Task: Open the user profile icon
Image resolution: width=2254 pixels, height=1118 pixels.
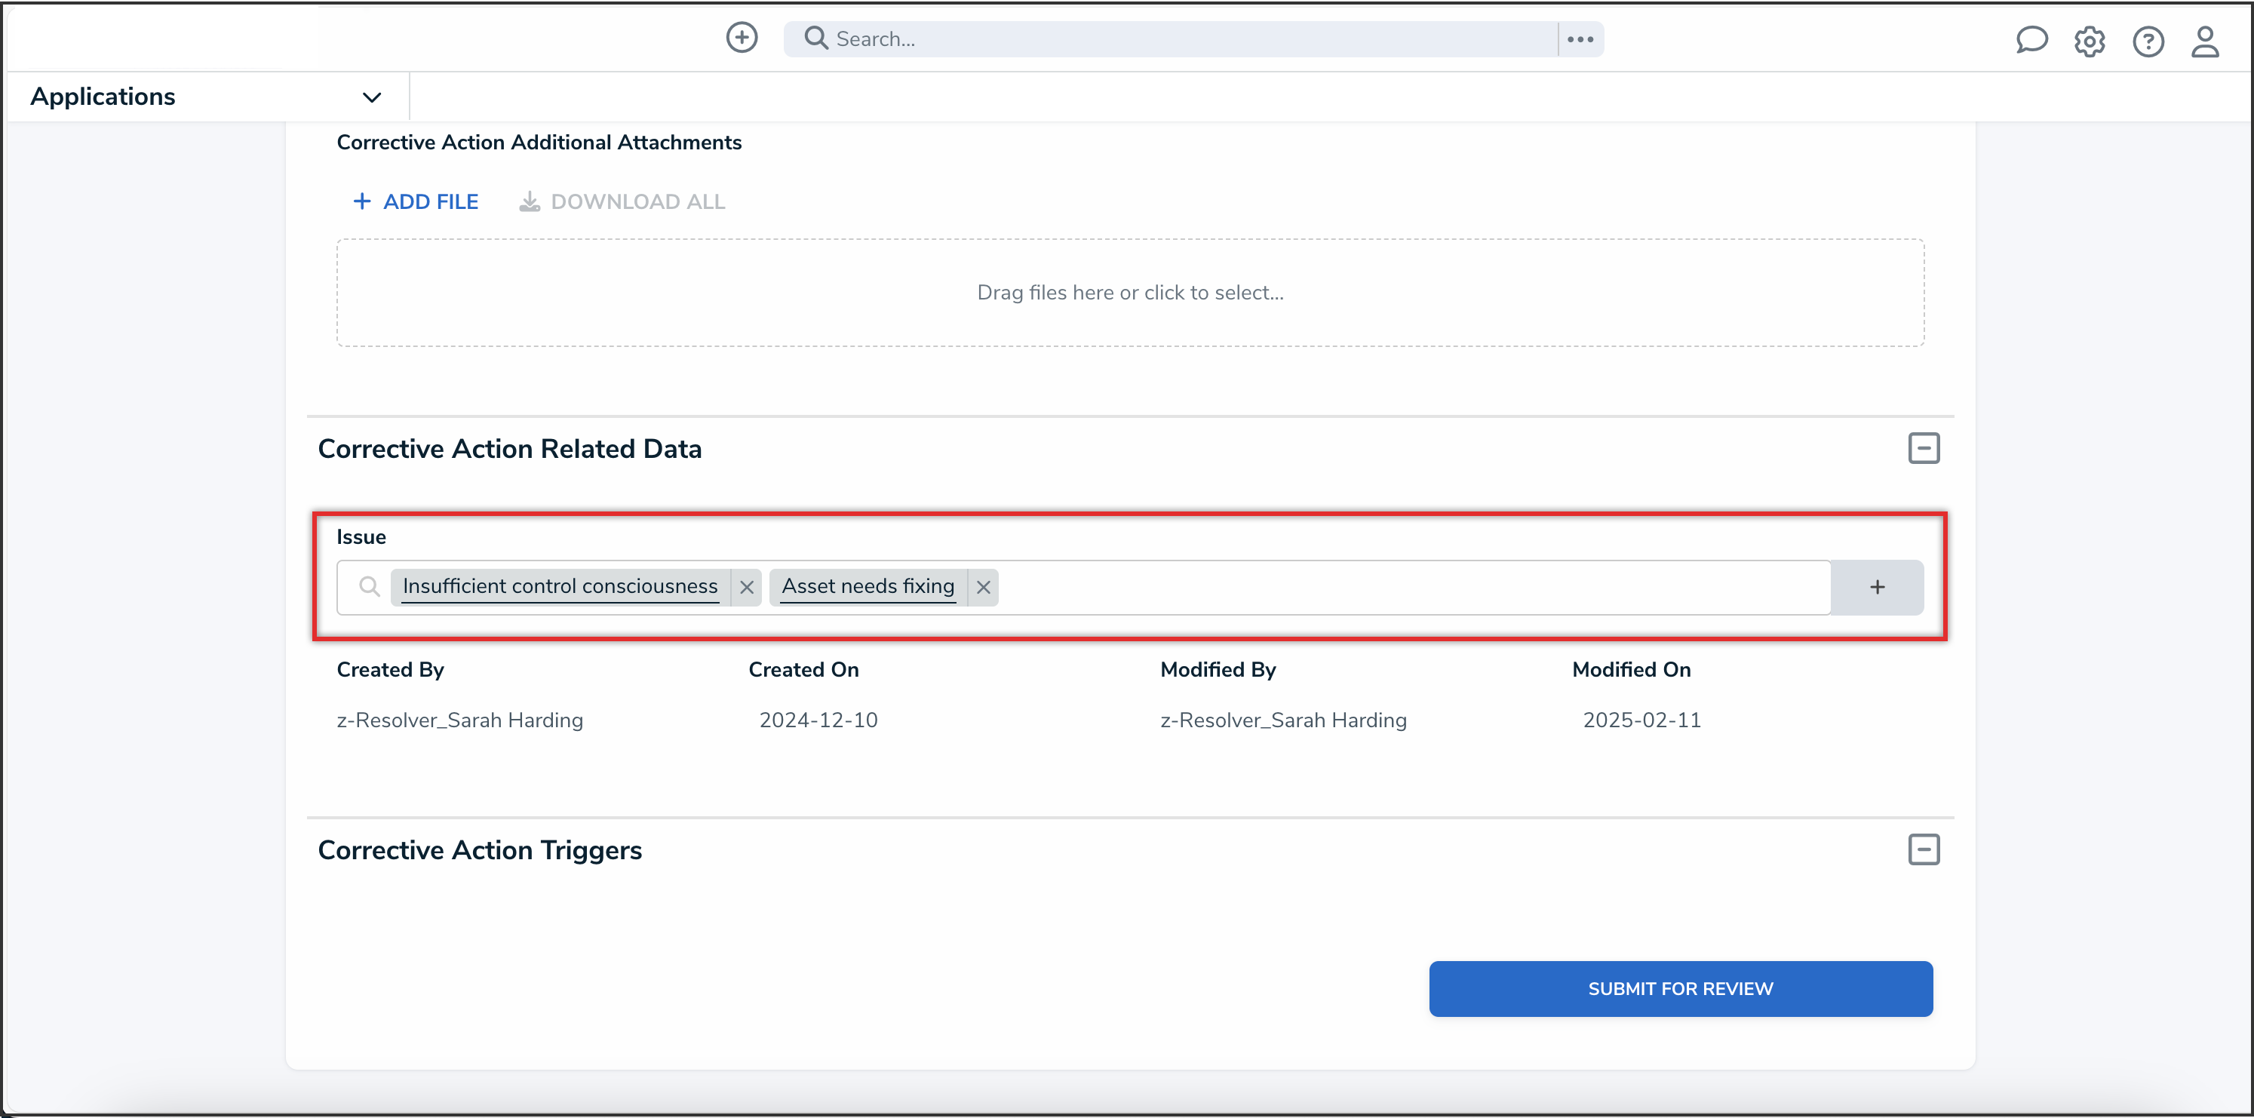Action: pos(2204,41)
